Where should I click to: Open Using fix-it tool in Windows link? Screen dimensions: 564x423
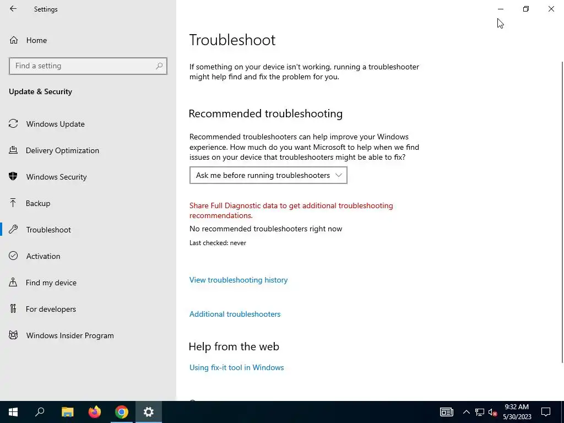[x=237, y=367]
